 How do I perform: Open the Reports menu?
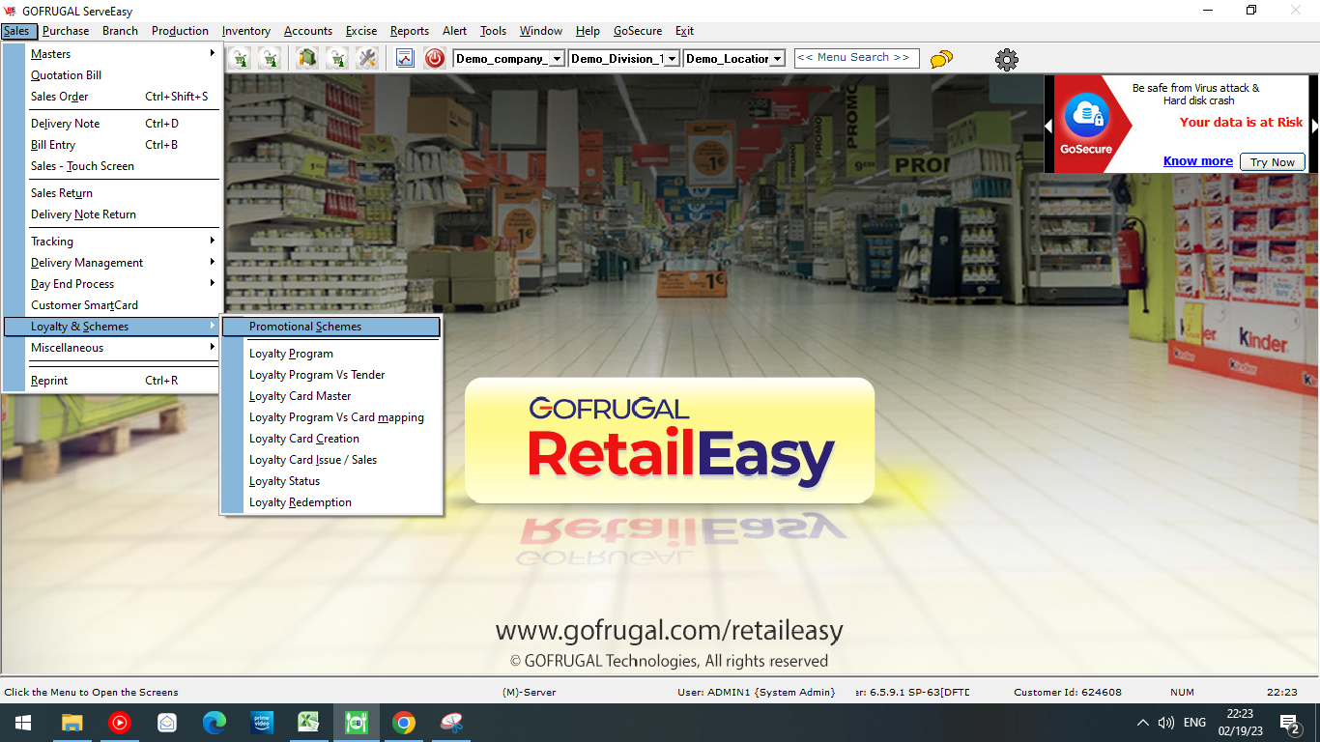tap(410, 31)
